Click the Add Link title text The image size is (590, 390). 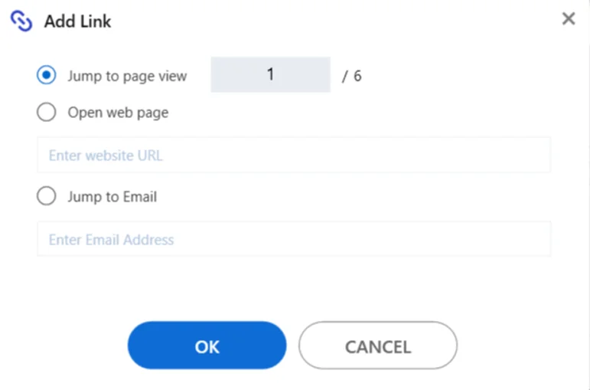pyautogui.click(x=77, y=21)
